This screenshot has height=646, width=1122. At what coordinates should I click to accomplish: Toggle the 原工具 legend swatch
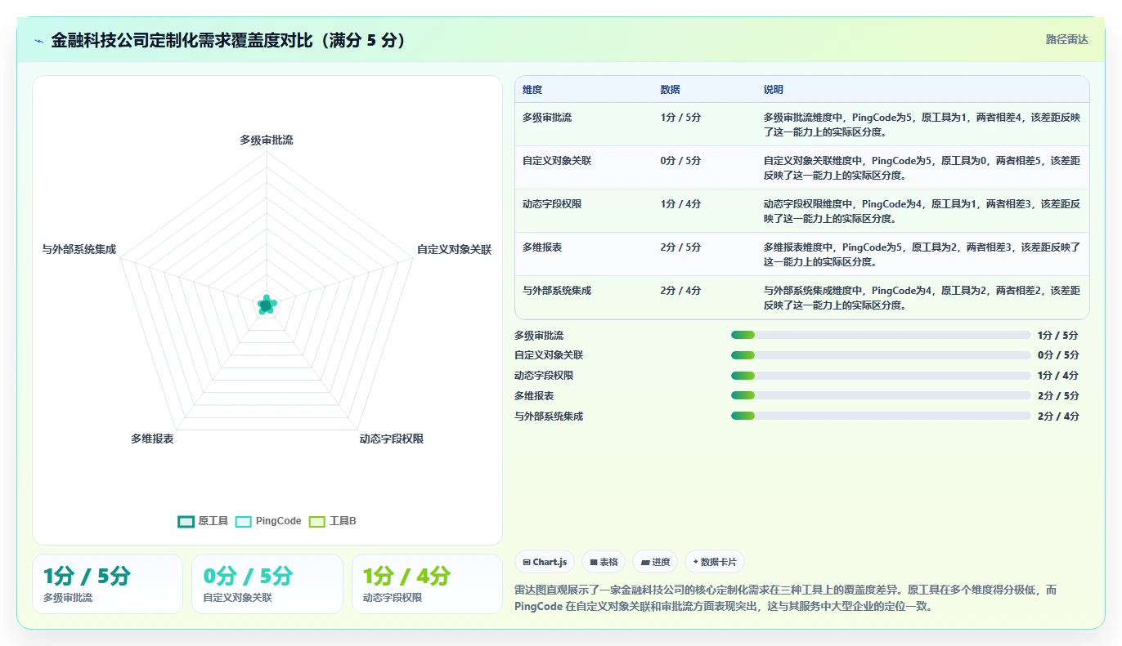pyautogui.click(x=186, y=522)
